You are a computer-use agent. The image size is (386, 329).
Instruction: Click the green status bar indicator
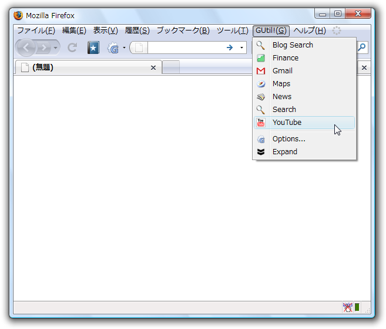357,307
